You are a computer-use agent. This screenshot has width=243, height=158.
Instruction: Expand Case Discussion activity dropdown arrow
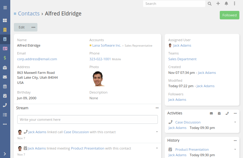235,122
